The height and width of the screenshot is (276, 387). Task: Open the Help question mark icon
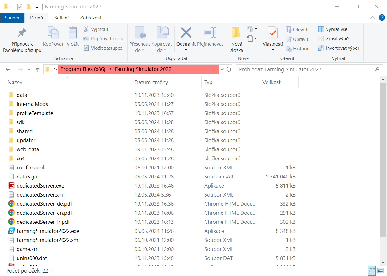point(382,18)
